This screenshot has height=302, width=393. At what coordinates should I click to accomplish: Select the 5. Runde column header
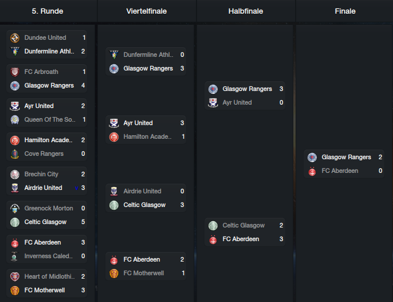tap(47, 11)
